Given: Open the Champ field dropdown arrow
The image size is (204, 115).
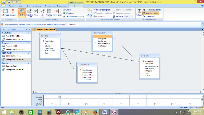Looking at the screenshot, I should [59, 97].
